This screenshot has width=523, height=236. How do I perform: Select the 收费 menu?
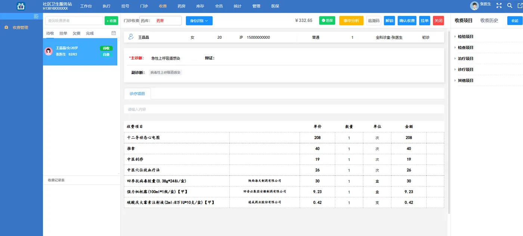pyautogui.click(x=163, y=6)
